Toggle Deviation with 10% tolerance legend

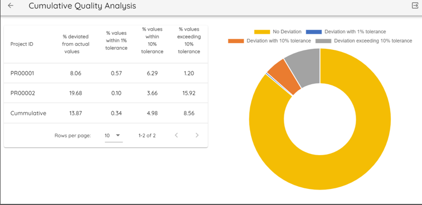270,41
